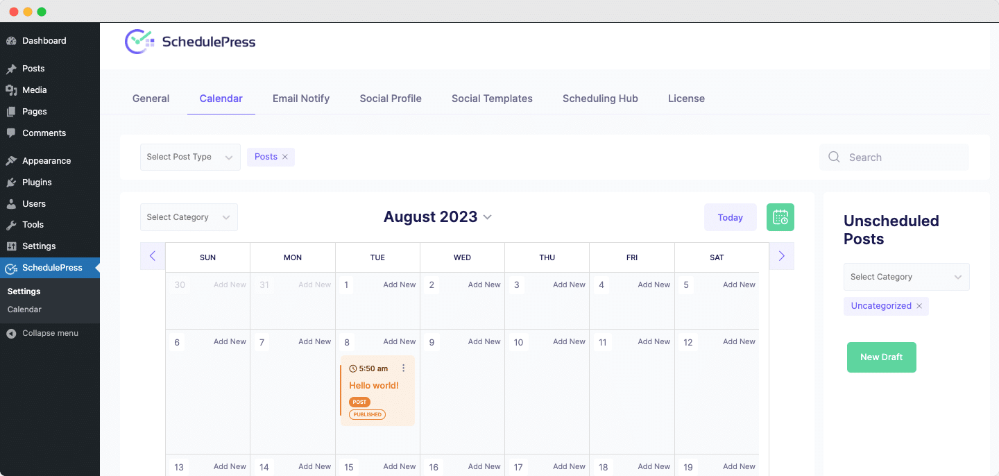Viewport: 999px width, 476px height.
Task: Expand the August 2023 month picker
Action: point(488,217)
